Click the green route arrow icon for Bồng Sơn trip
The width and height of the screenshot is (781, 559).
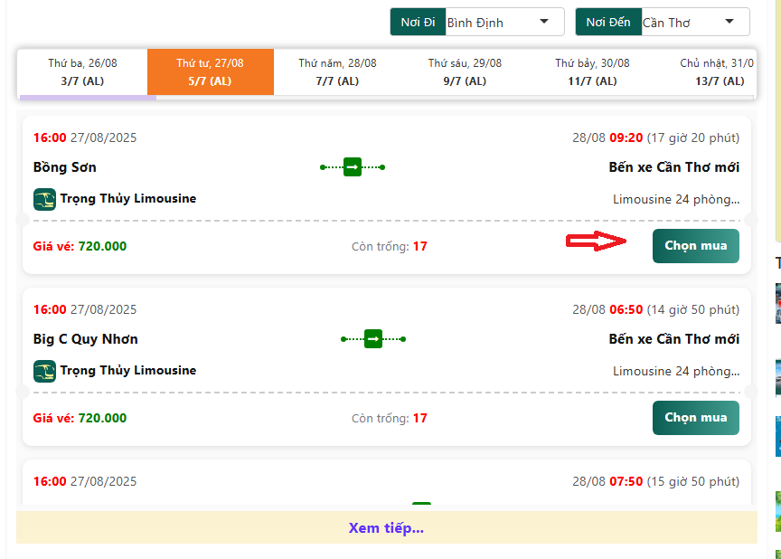click(x=353, y=167)
